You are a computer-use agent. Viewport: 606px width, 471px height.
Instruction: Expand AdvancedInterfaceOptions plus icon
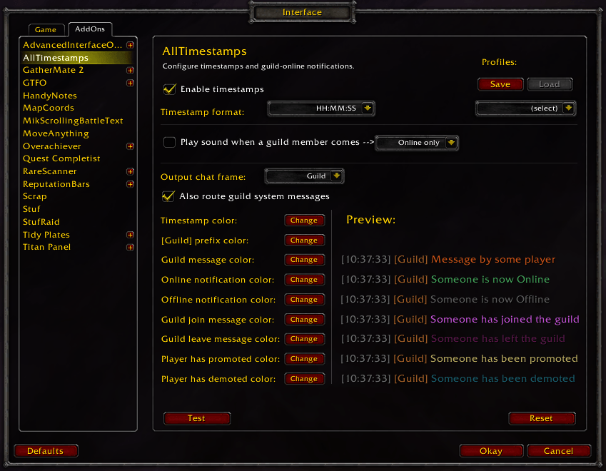pos(130,45)
